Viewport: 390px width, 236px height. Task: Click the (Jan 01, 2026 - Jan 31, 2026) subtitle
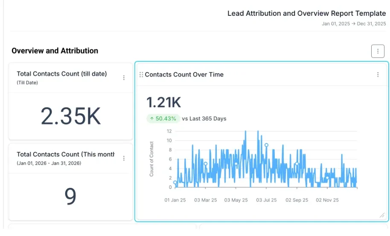[49, 163]
